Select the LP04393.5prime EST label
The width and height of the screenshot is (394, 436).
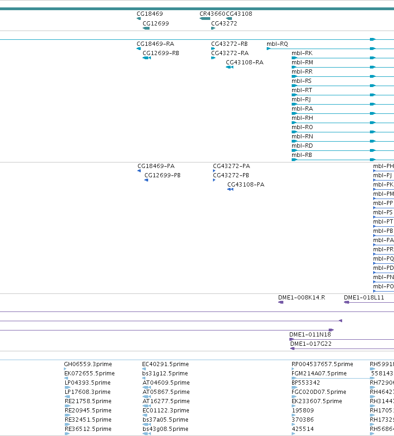point(88,383)
